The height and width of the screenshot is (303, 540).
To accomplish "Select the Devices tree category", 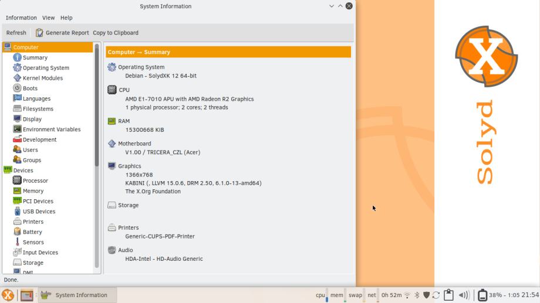I will click(x=19, y=170).
